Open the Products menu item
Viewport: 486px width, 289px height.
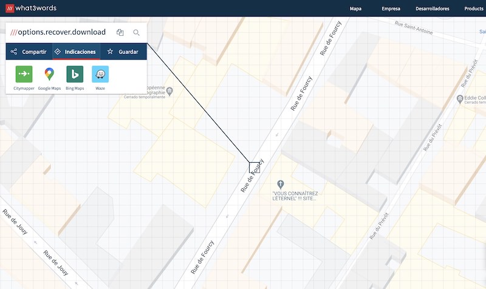coord(474,8)
